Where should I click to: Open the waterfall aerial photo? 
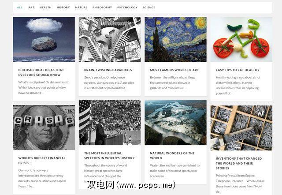point(175,123)
